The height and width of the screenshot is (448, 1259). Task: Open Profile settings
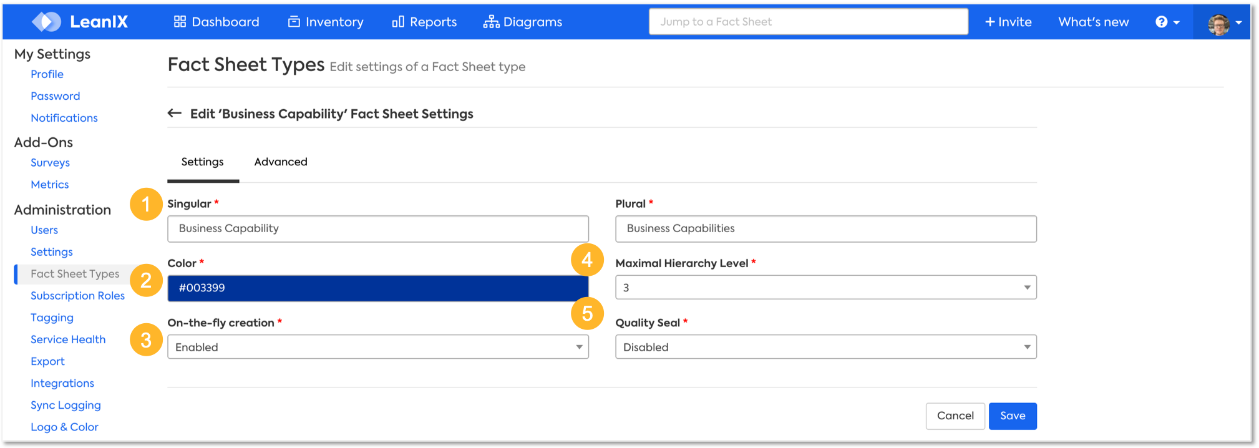[47, 74]
